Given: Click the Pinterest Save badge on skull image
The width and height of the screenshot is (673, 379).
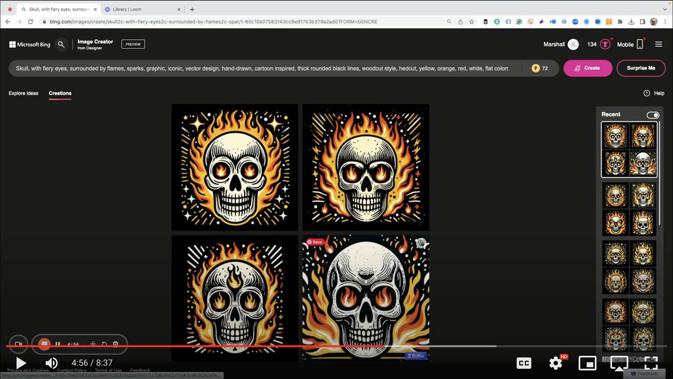Looking at the screenshot, I should 315,242.
